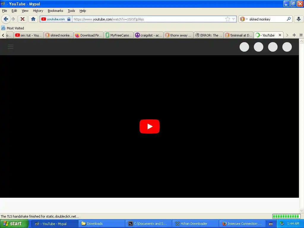Bookmark this page with the star icon
Image resolution: width=304 pixels, height=228 pixels.
(x=228, y=19)
